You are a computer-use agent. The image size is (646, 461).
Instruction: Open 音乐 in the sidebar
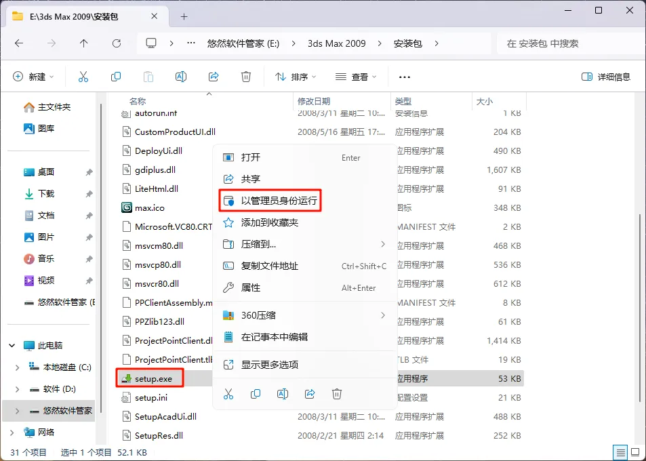click(x=39, y=259)
